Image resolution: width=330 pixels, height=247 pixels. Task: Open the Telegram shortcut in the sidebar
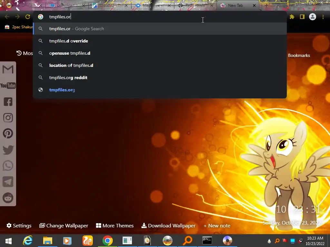tap(8, 182)
